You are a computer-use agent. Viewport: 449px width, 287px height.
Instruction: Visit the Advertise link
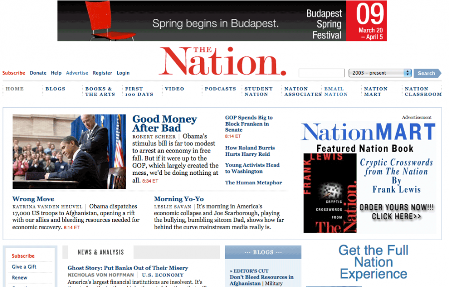[x=77, y=73]
